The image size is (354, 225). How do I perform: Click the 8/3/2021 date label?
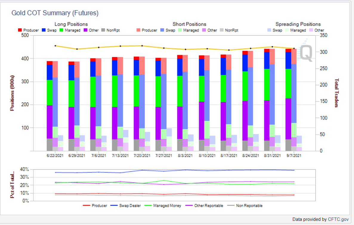tap(185, 156)
